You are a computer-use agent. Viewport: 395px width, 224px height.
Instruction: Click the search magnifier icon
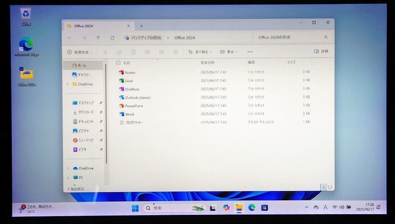coord(326,37)
